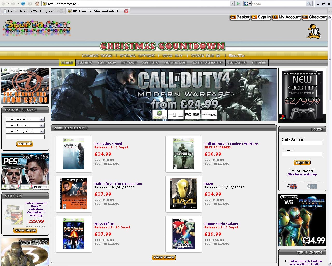Click the green Go arrow beside address bar
Viewport: 332px width, 266px height.
tap(238, 4)
